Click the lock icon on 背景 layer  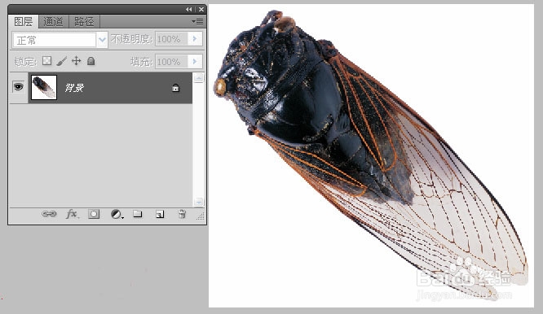tap(175, 88)
